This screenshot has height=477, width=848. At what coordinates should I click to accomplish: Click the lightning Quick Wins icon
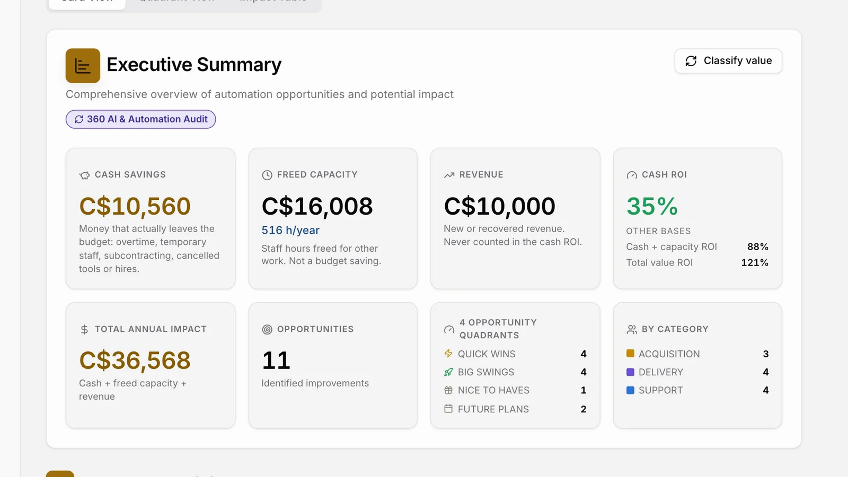[448, 354]
